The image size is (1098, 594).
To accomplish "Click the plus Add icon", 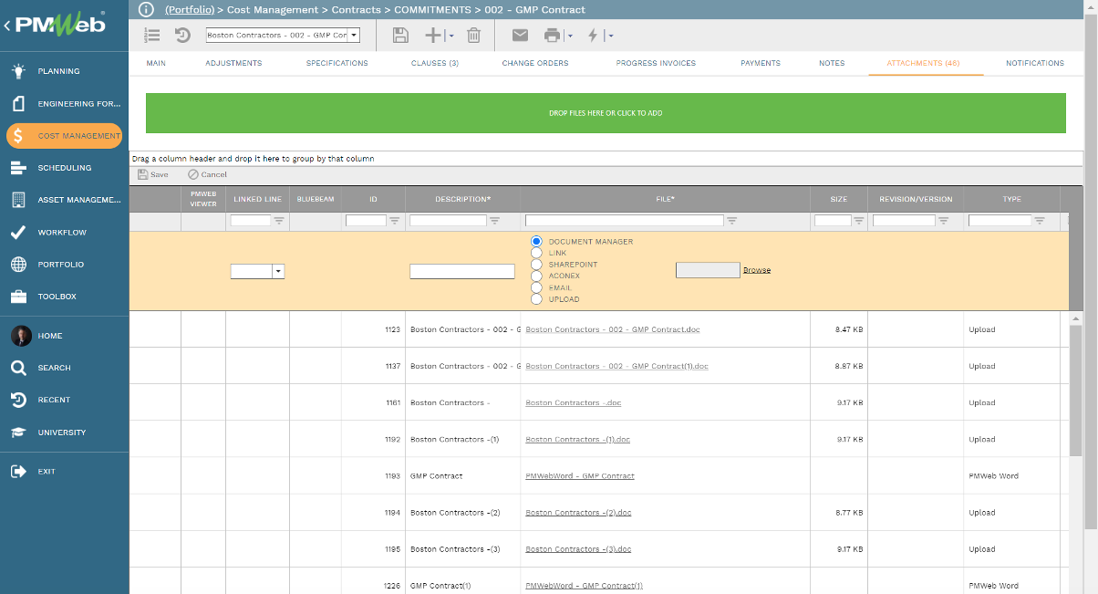I will [434, 36].
